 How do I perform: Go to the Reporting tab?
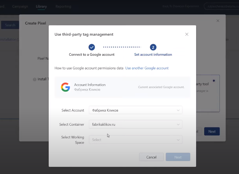click(x=63, y=6)
